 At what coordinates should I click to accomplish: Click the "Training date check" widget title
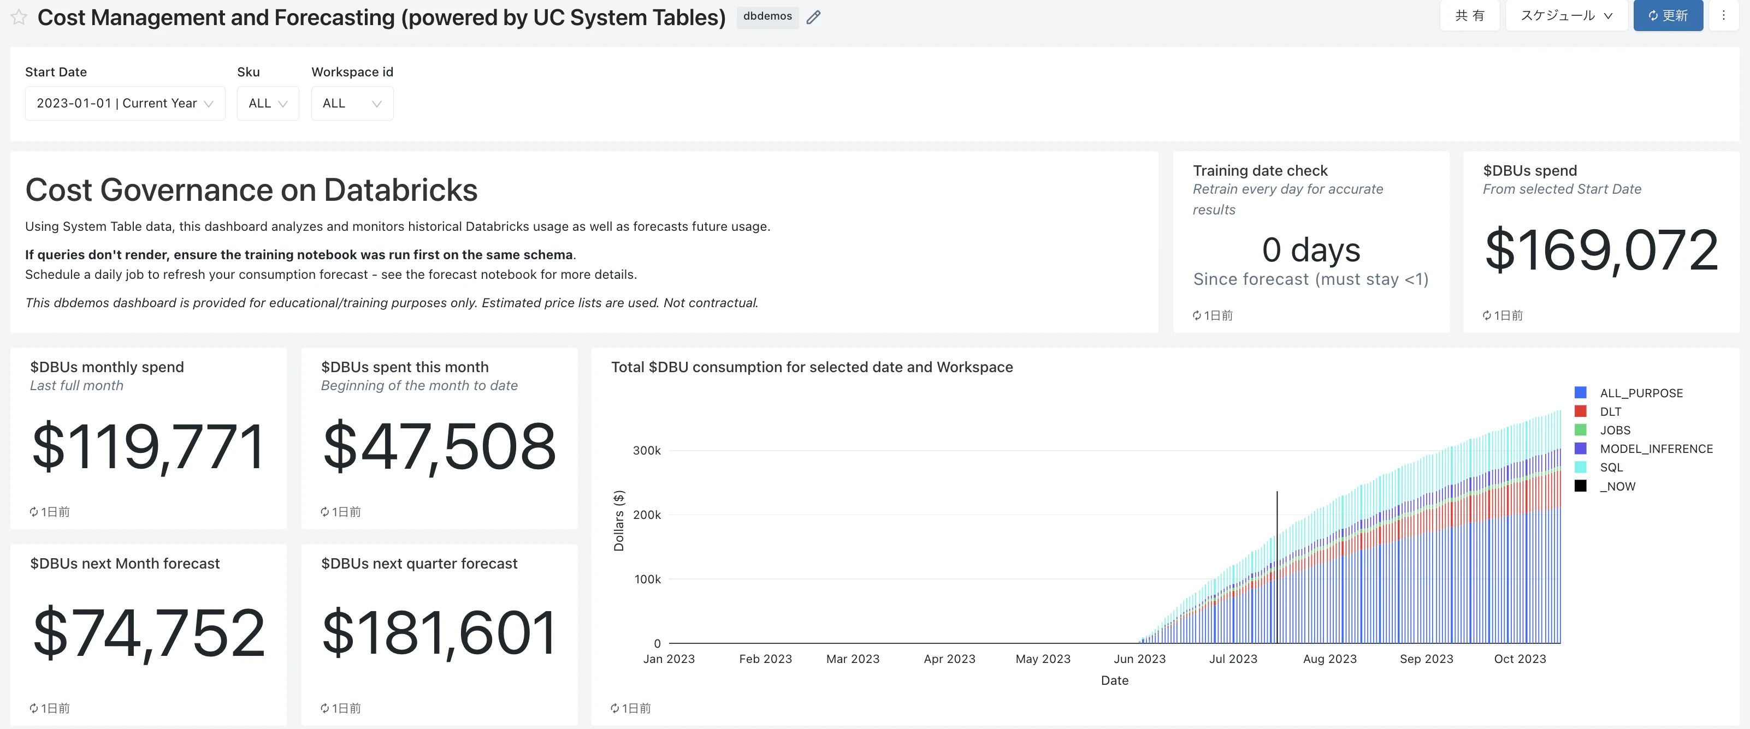tap(1260, 170)
